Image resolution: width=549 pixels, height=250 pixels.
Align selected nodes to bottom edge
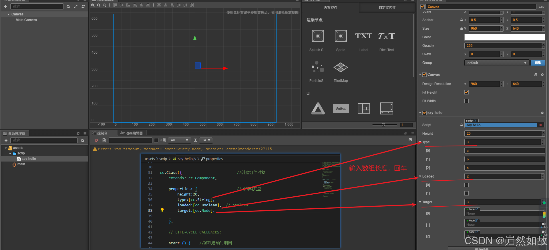(x=128, y=5)
